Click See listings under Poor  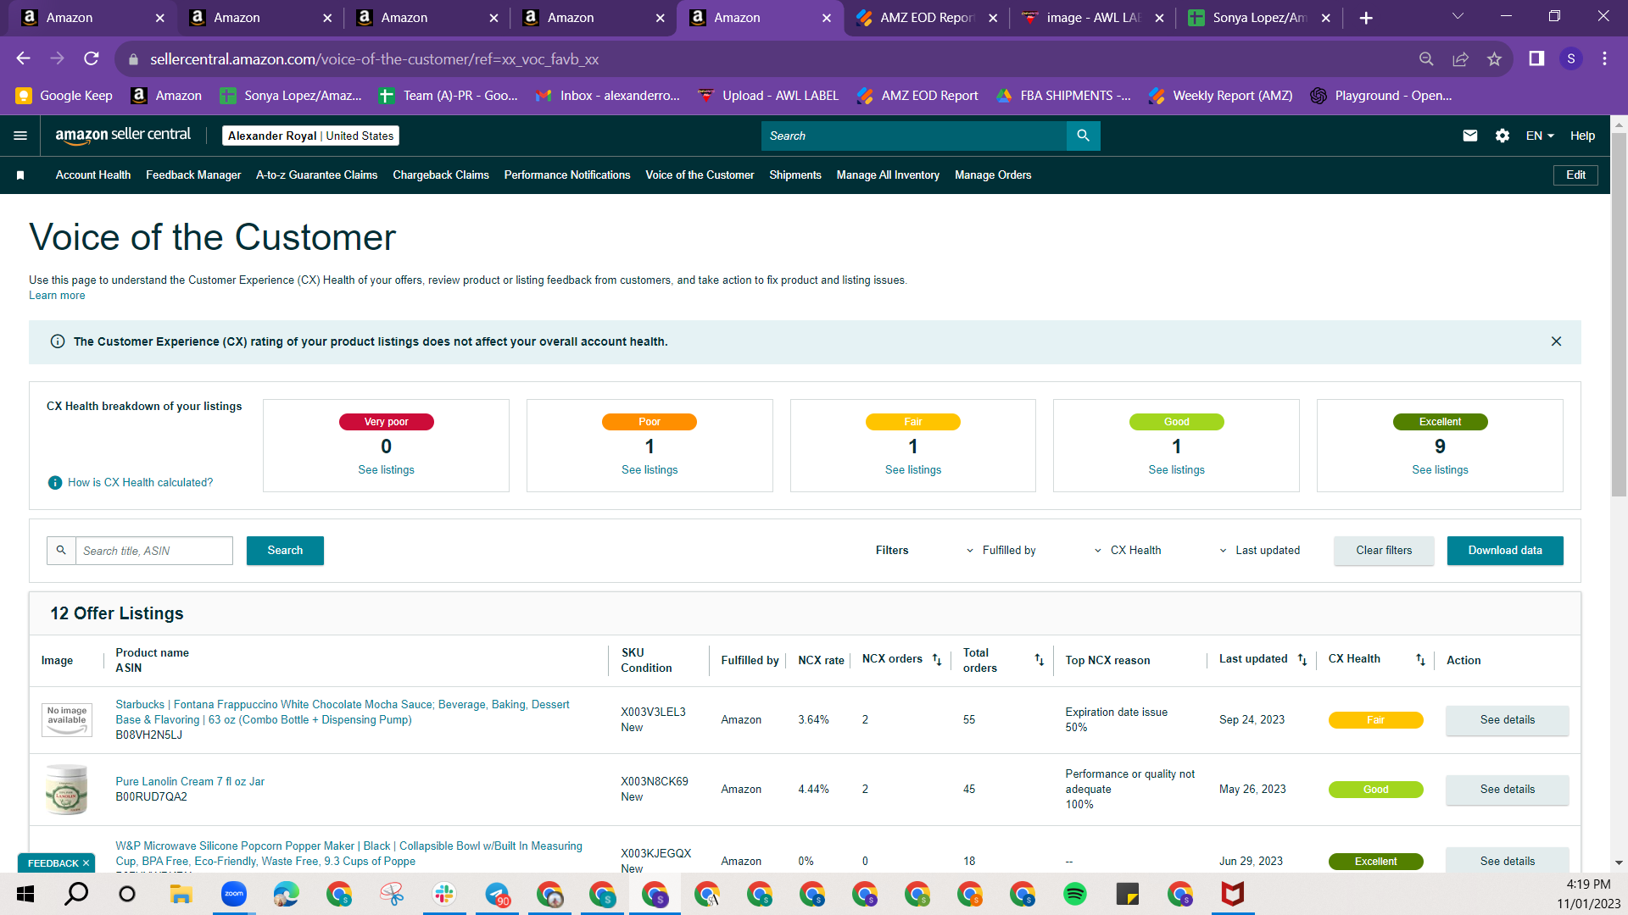point(650,470)
